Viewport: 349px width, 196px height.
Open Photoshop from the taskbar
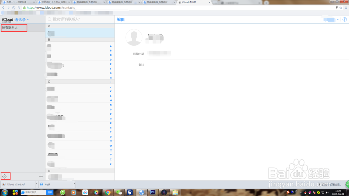[x=153, y=192]
